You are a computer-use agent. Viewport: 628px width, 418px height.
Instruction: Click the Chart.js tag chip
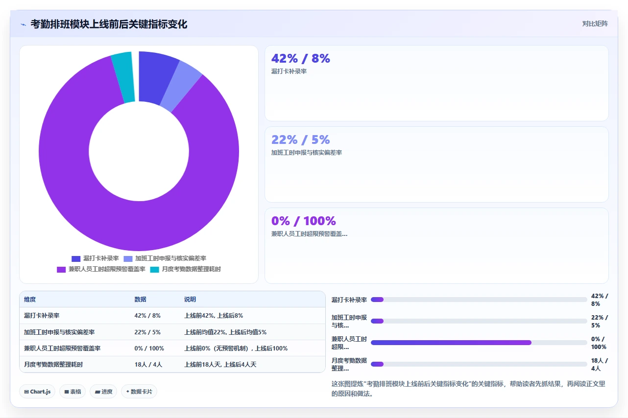[x=37, y=392]
